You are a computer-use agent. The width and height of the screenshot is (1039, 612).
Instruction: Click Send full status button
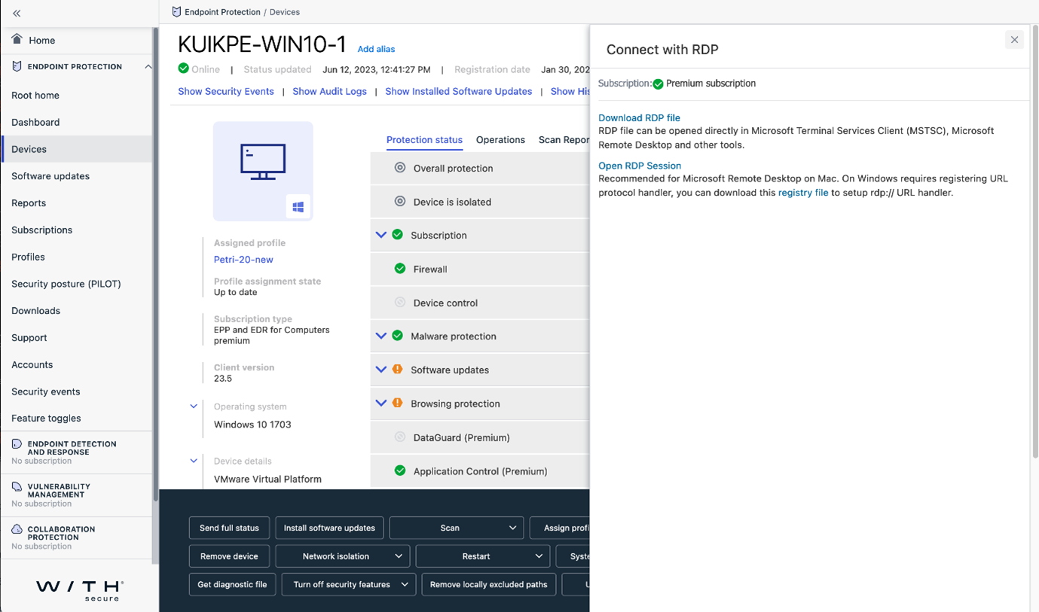click(x=229, y=528)
